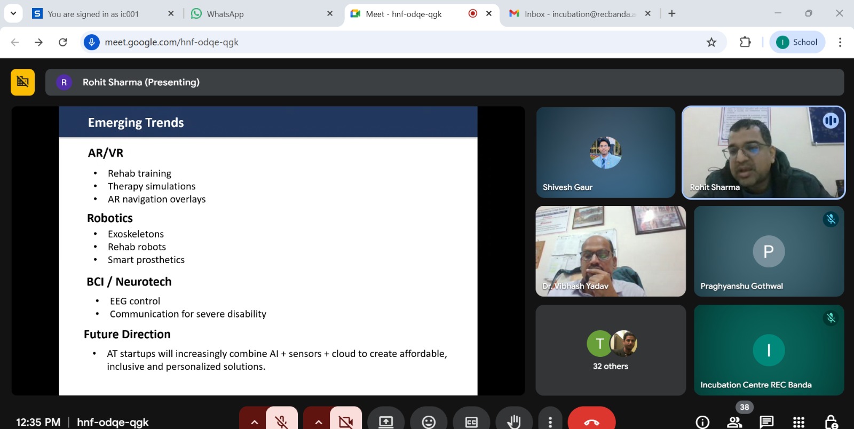Viewport: 854px width, 429px height.
Task: Show the people participants list
Action: [734, 422]
